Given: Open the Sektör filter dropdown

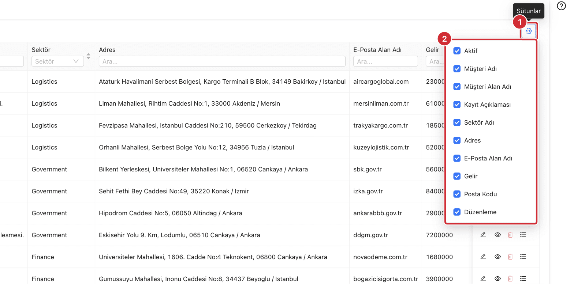Looking at the screenshot, I should pos(57,61).
